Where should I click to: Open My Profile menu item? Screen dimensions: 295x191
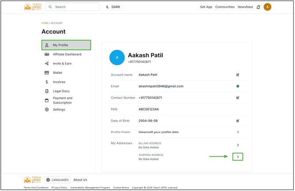point(66,45)
